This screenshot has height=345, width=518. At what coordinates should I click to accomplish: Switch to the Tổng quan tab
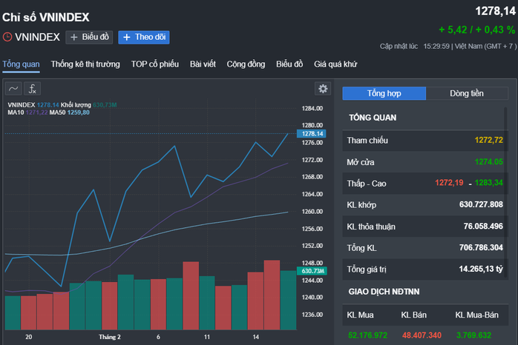pos(21,64)
